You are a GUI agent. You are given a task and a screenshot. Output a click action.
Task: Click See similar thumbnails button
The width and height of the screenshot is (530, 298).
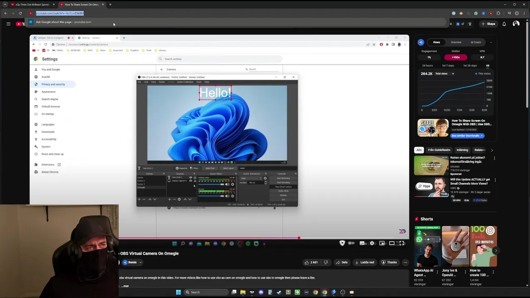click(467, 135)
